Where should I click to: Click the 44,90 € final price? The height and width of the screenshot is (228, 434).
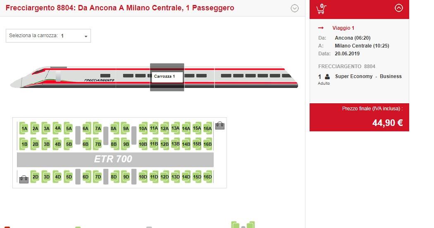tap(387, 122)
